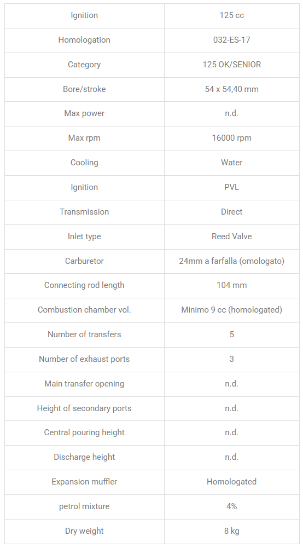
Task: Click the Carburetor row label
Action: (x=84, y=261)
